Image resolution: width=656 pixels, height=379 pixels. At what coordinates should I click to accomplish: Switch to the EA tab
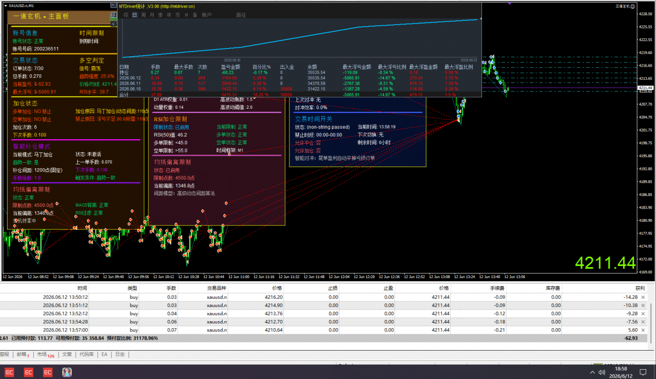click(104, 354)
